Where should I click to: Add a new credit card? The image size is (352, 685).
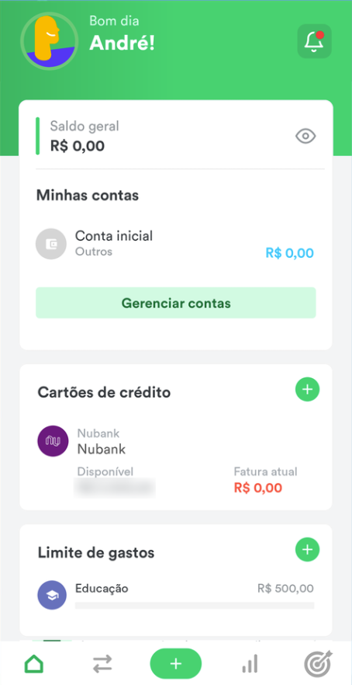click(x=308, y=389)
